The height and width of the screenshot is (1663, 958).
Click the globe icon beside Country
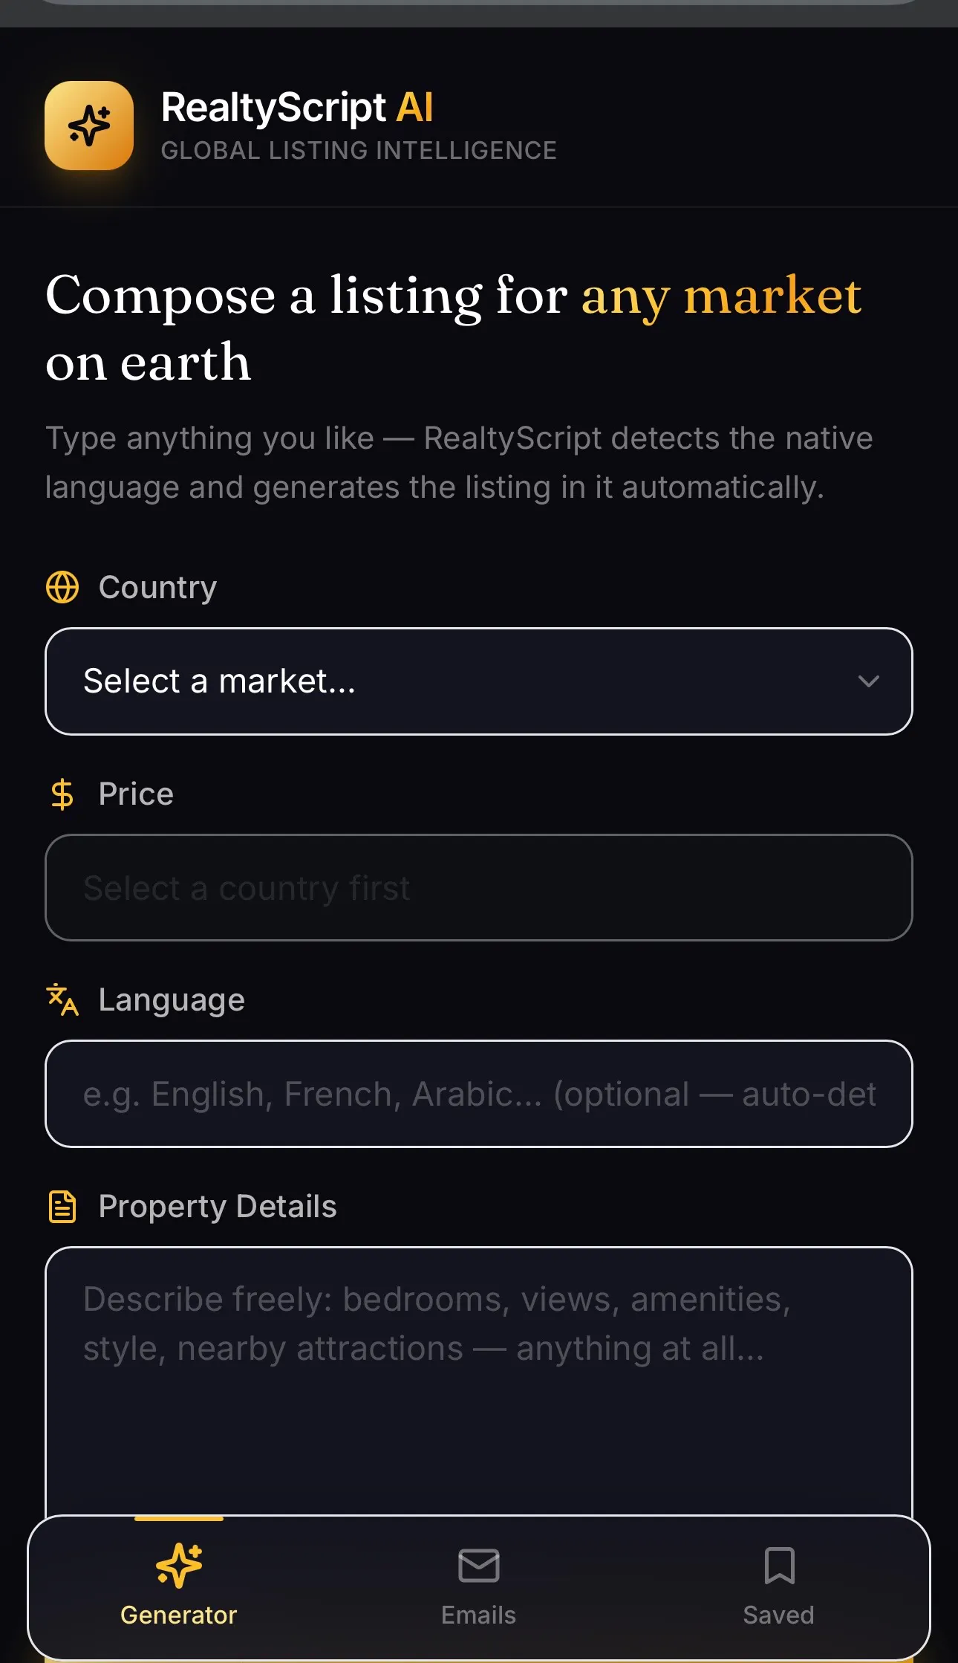click(62, 587)
